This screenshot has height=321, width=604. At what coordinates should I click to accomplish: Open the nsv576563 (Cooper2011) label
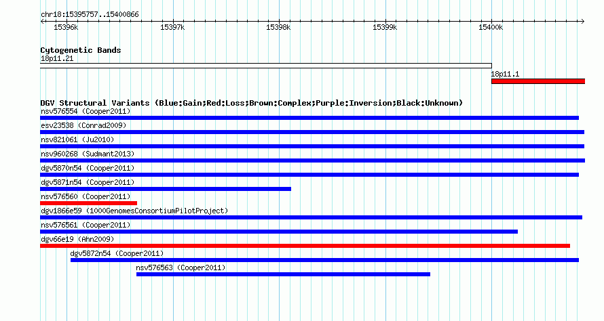[181, 268]
